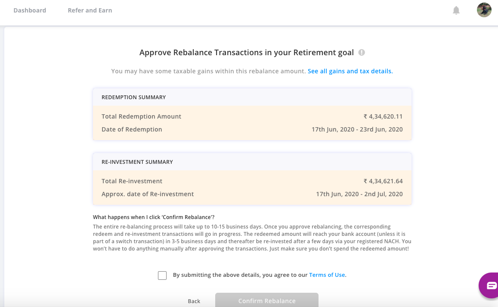The width and height of the screenshot is (498, 307).
Task: Click the Date of Redemption label
Action: pos(132,129)
